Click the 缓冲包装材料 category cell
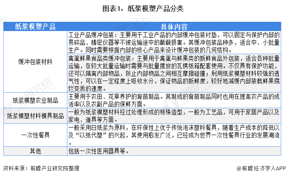 (35, 62)
